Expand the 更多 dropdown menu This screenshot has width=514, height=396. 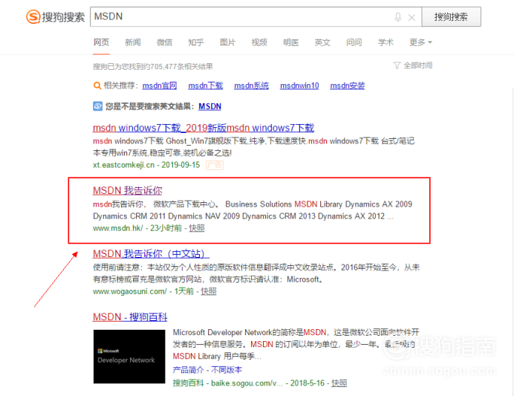pos(420,42)
